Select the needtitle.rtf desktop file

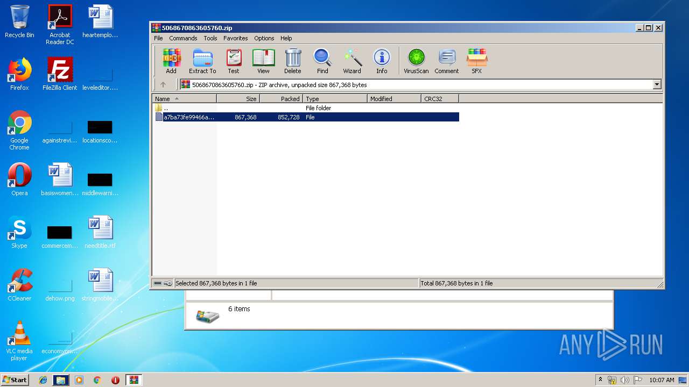[100, 232]
